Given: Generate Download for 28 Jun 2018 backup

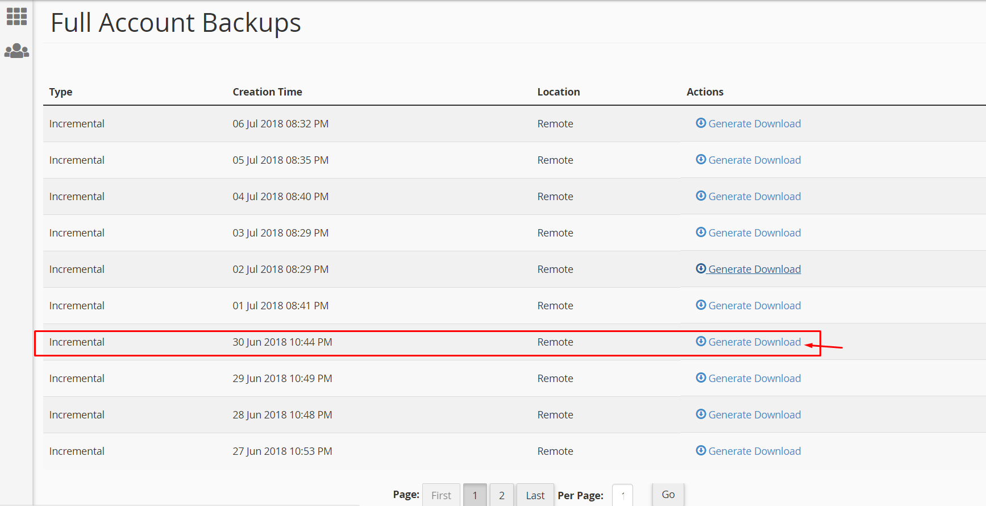Looking at the screenshot, I should pos(754,415).
